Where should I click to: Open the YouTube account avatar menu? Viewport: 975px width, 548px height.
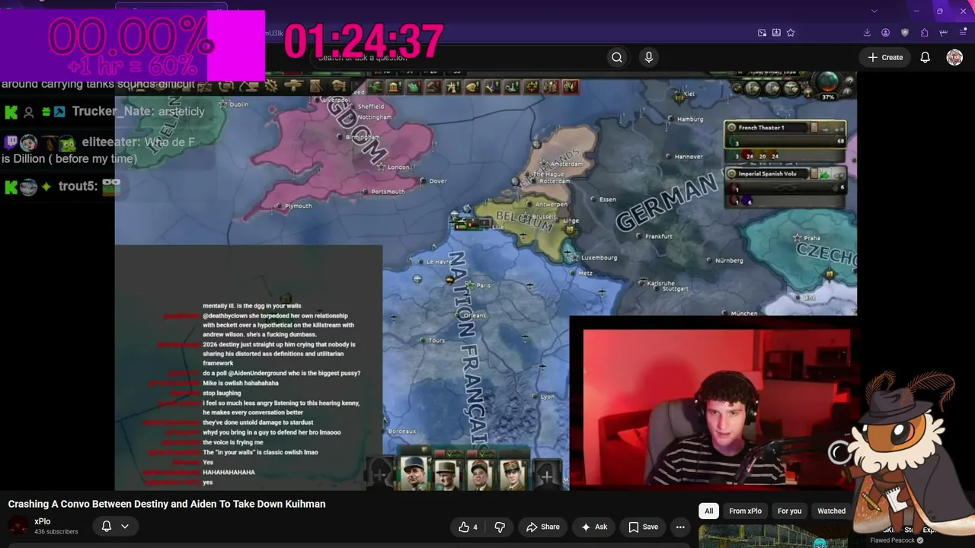[954, 57]
